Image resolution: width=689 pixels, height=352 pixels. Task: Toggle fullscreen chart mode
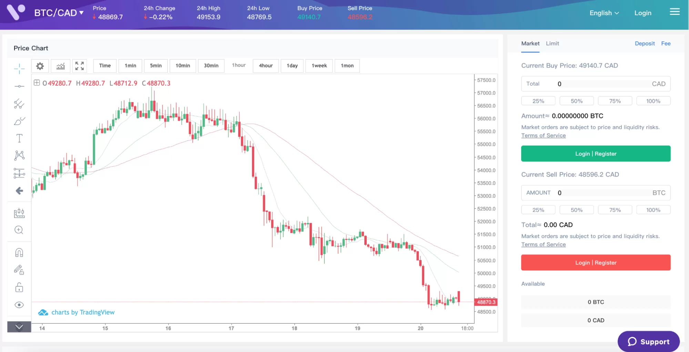click(x=80, y=66)
